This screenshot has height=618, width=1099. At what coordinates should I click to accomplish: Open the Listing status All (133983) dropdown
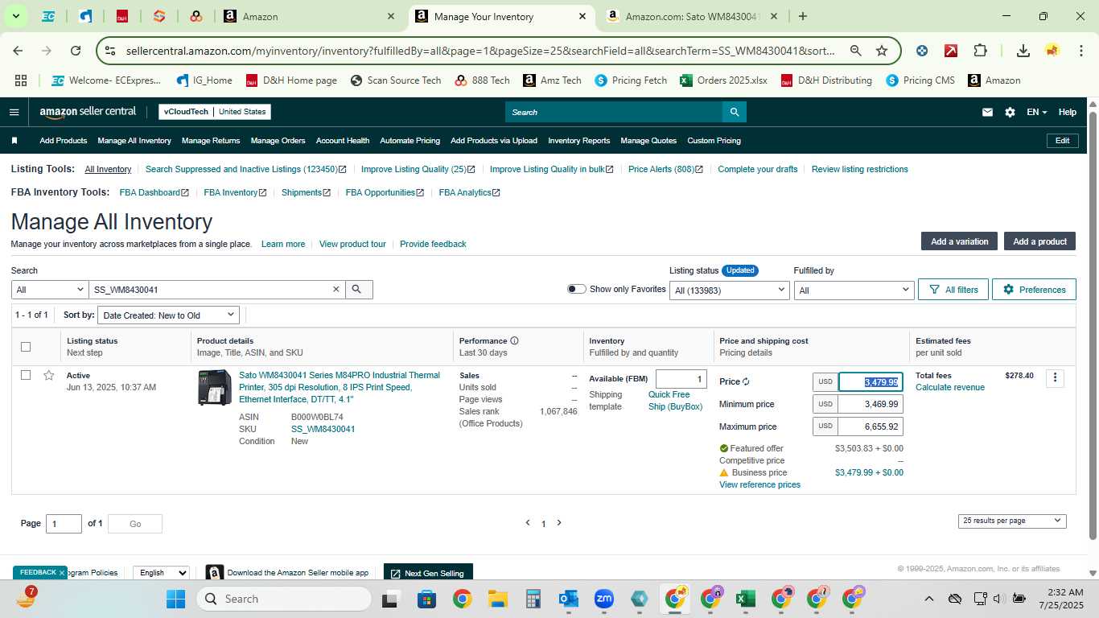coord(730,290)
